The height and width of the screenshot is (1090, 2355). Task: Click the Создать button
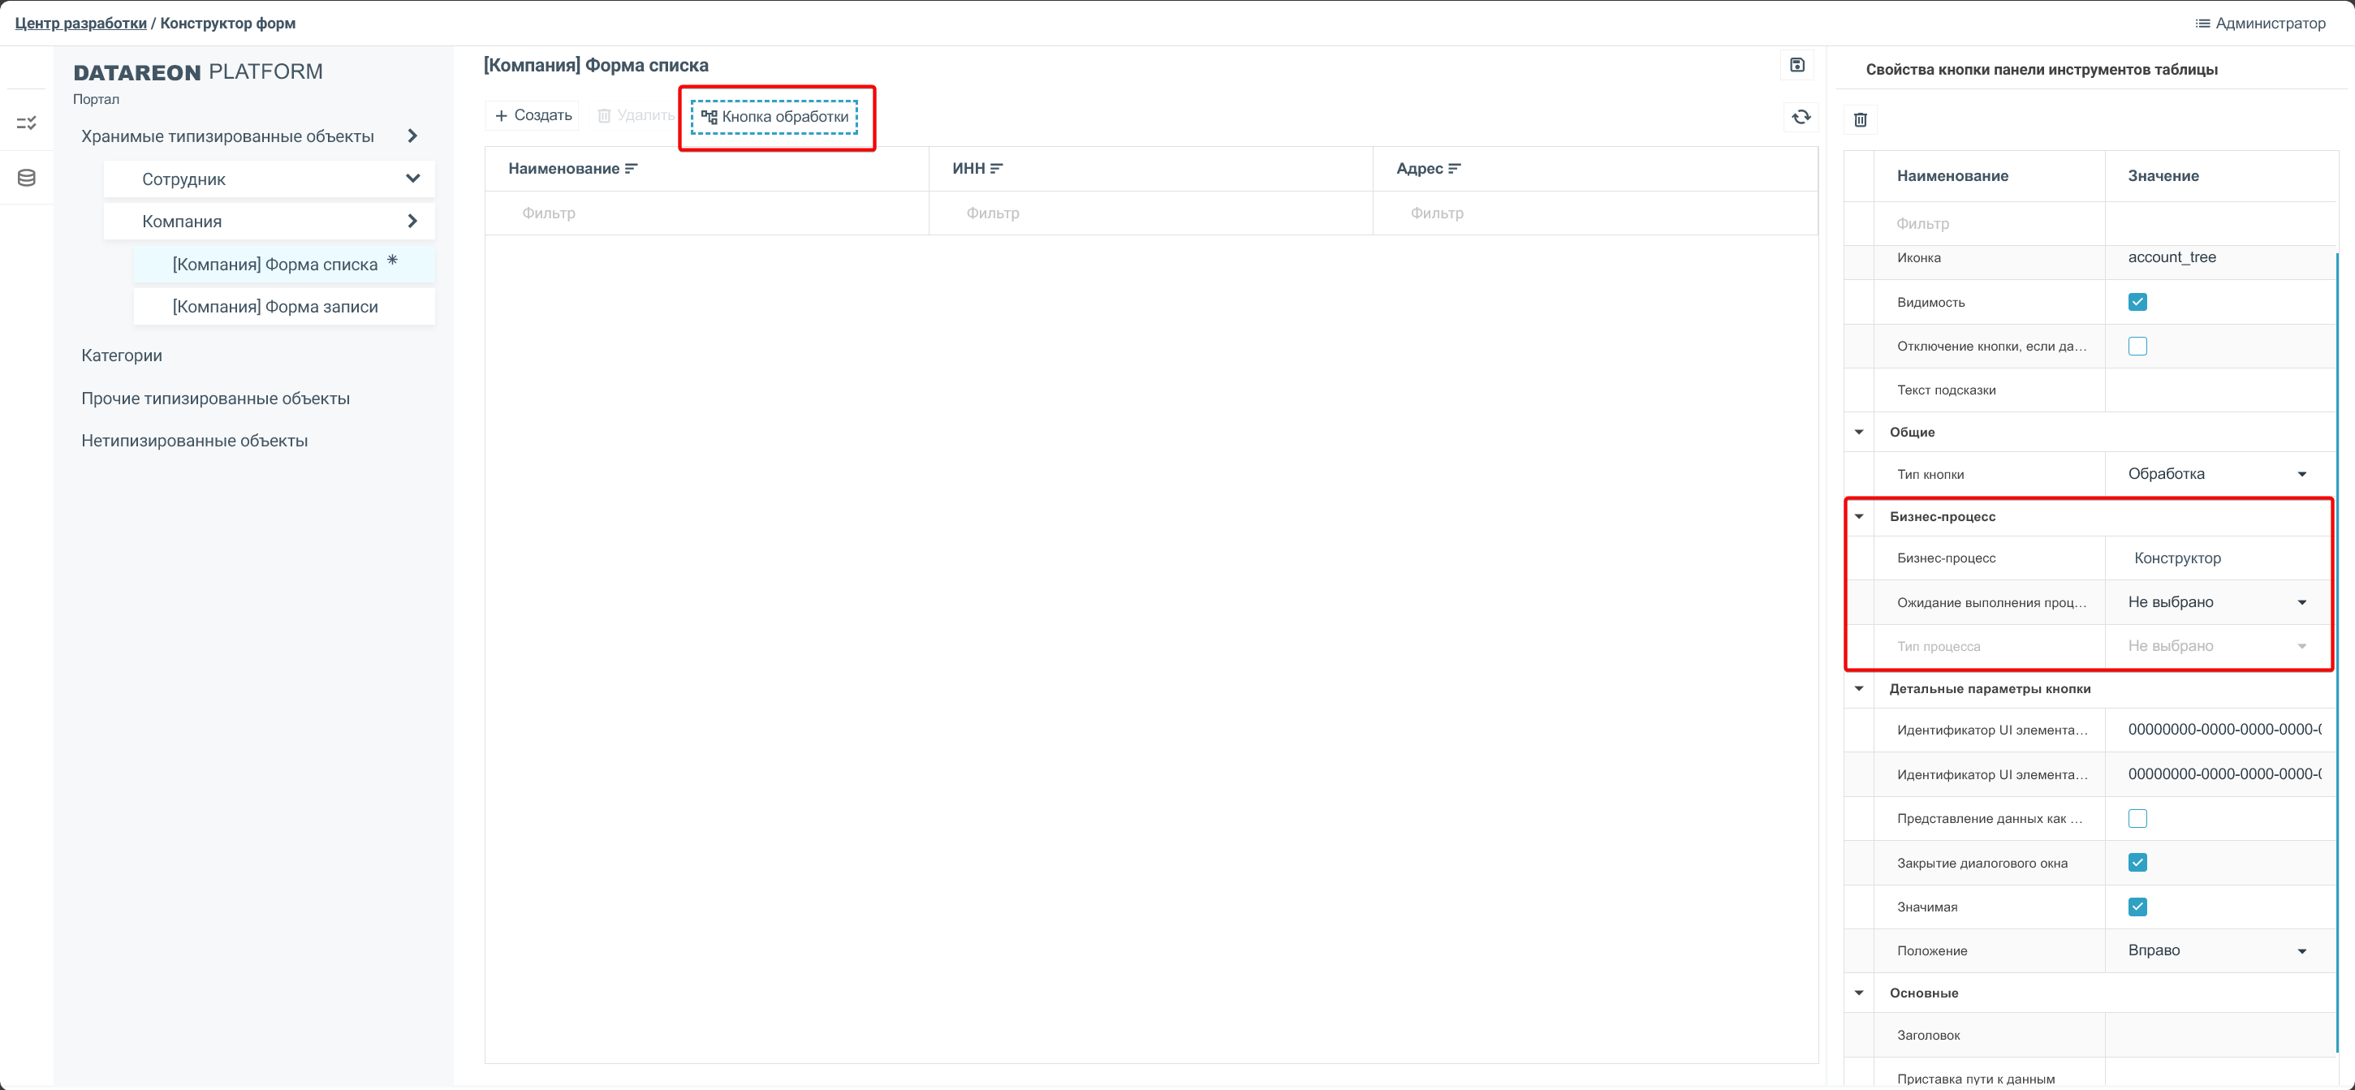533,115
